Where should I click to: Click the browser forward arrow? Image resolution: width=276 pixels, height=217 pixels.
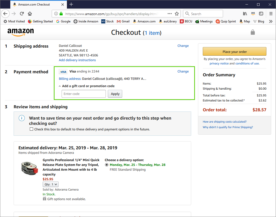14,14
